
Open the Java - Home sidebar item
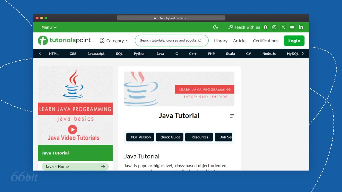pos(75,167)
